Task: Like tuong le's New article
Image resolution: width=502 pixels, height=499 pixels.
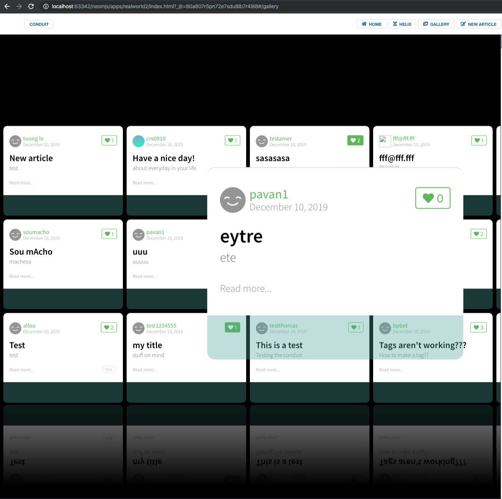Action: tap(109, 140)
